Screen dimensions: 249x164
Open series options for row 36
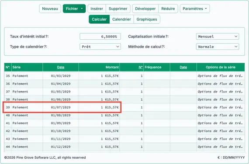[x=221, y=84]
